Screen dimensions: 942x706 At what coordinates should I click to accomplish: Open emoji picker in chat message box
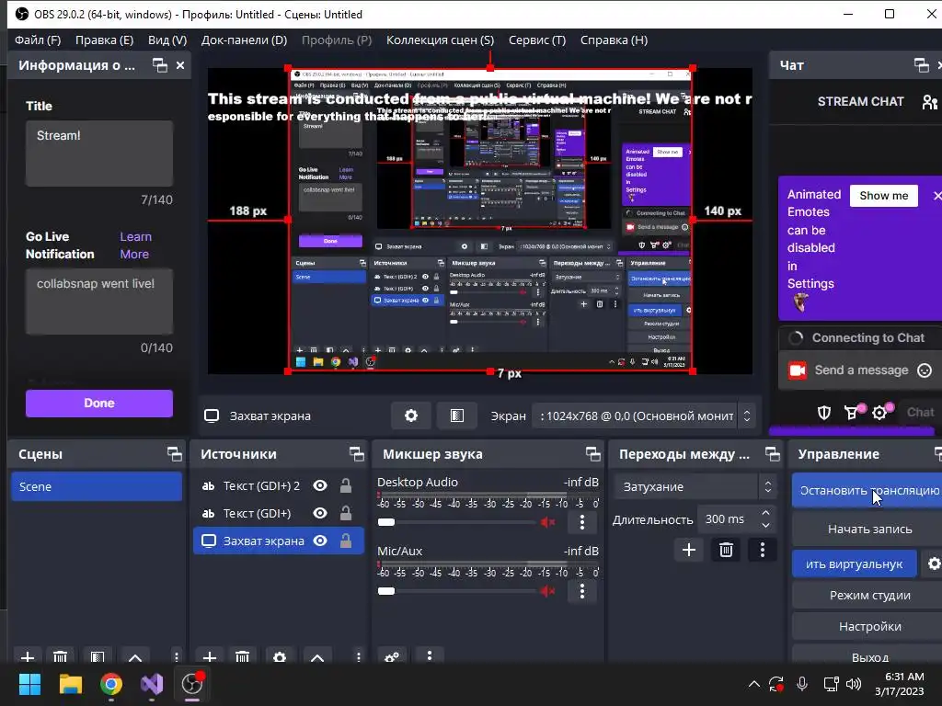[x=925, y=370]
